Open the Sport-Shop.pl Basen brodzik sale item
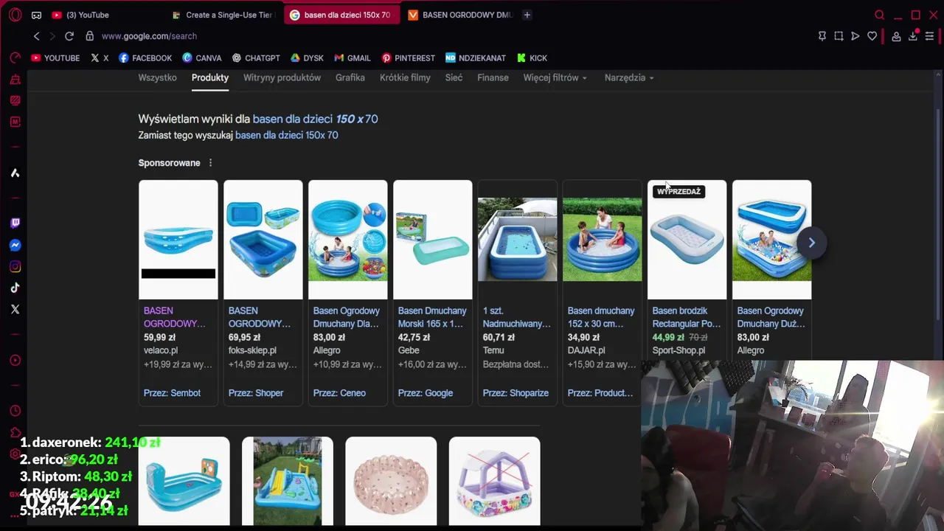The image size is (944, 531). coord(687,271)
